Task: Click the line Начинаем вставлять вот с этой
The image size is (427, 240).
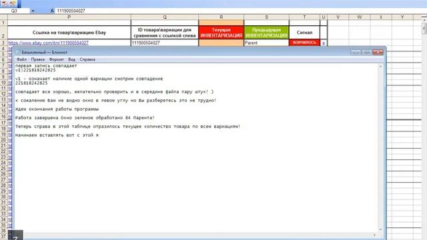Action: coord(57,135)
